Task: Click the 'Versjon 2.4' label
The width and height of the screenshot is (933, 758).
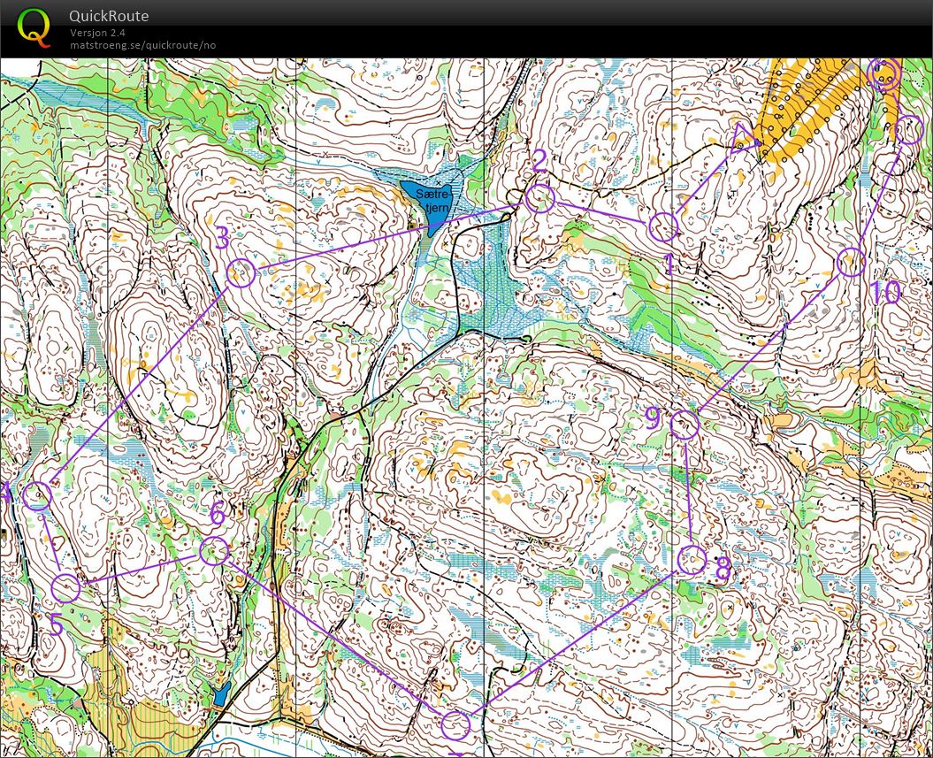Action: pos(97,33)
